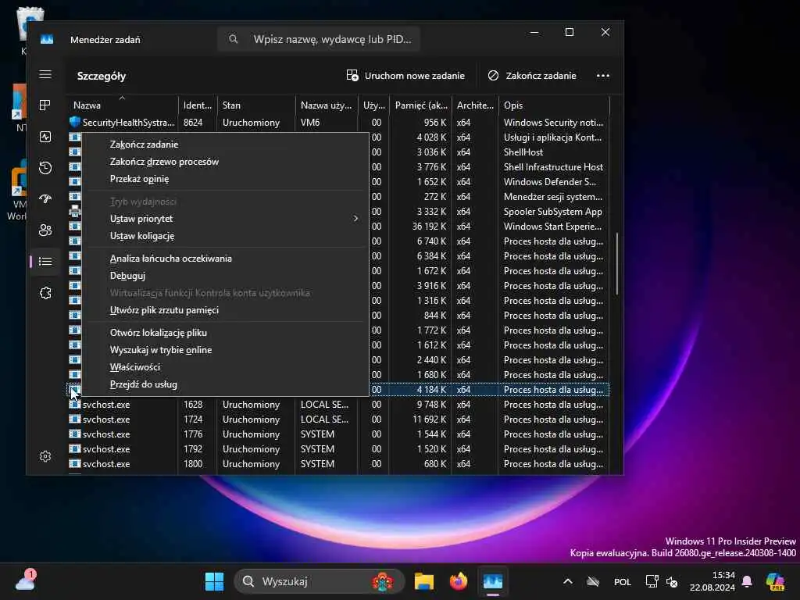
Task: Sort by 'Nazwa' column header
Action: click(122, 105)
